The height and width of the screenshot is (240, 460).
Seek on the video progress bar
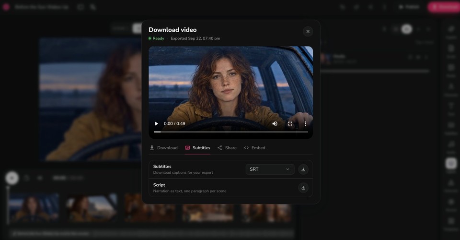[231, 132]
